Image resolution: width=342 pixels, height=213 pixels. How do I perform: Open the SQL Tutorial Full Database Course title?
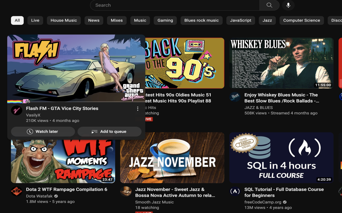[284, 192]
